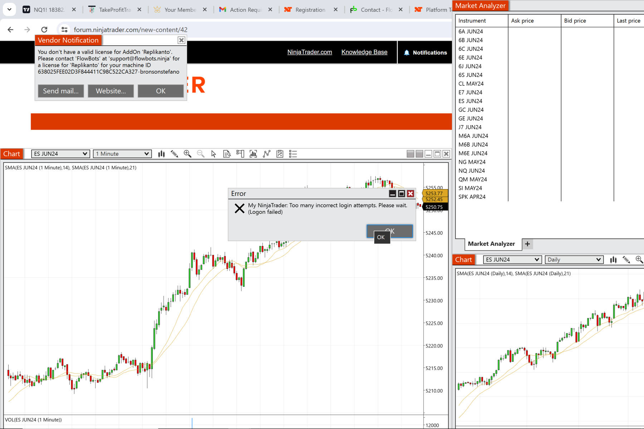Open ES JUN24 instrument dropdown in 1 Minute chart
Image resolution: width=644 pixels, height=429 pixels.
pyautogui.click(x=60, y=154)
